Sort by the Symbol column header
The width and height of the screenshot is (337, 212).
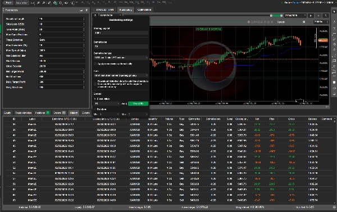(x=135, y=119)
